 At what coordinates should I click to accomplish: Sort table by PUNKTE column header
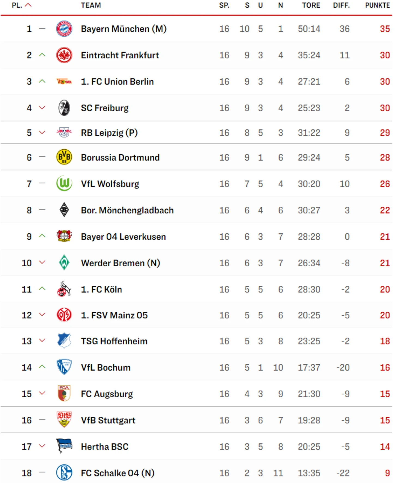378,5
